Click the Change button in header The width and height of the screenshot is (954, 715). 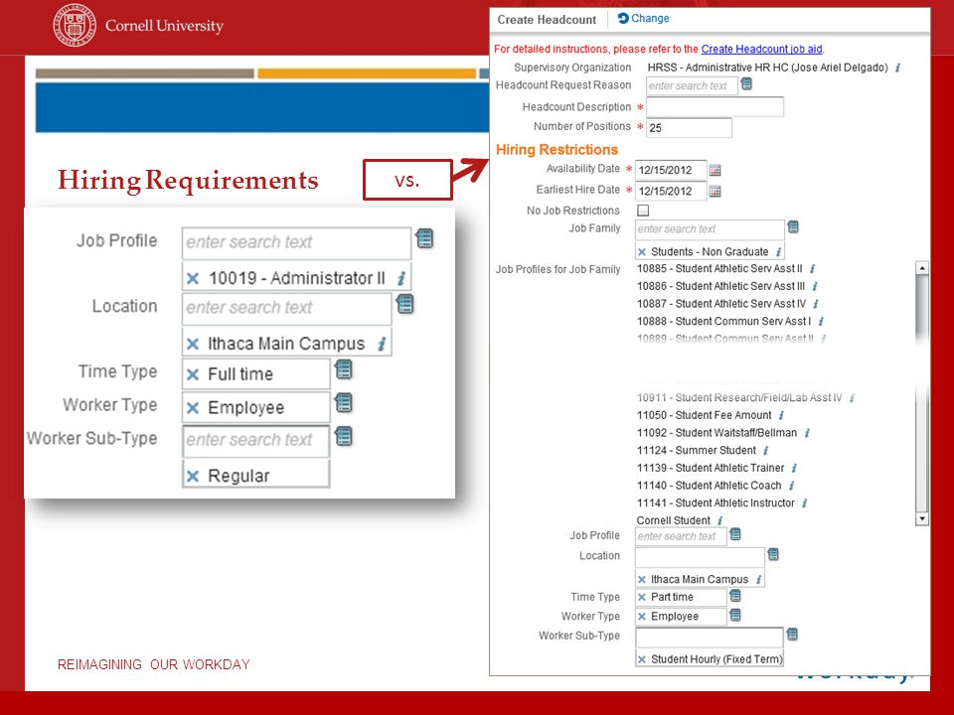pos(643,18)
